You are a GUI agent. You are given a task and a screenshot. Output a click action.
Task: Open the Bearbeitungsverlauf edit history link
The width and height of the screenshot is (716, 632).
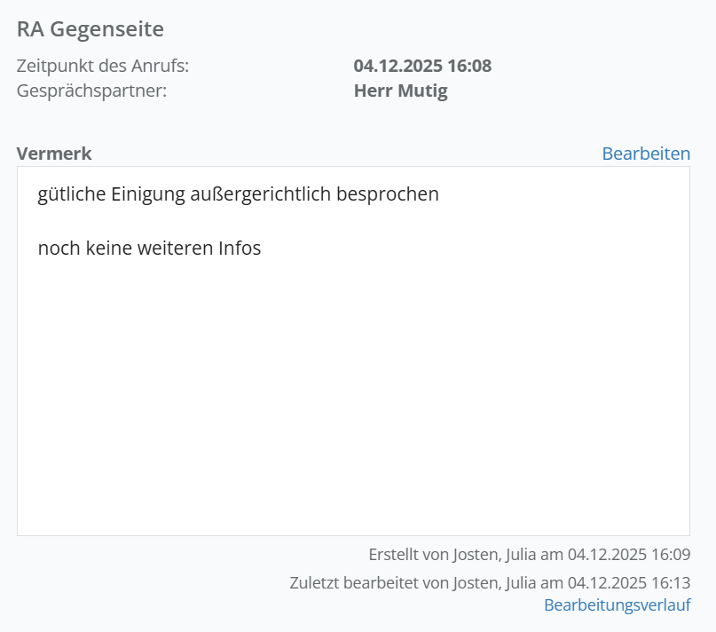617,605
